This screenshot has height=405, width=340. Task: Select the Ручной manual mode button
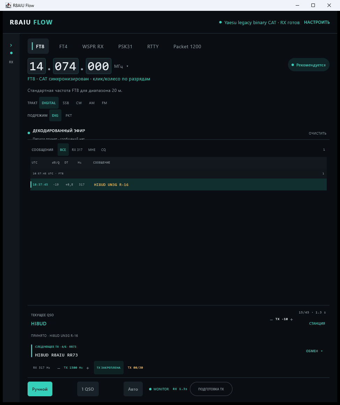tap(40, 389)
